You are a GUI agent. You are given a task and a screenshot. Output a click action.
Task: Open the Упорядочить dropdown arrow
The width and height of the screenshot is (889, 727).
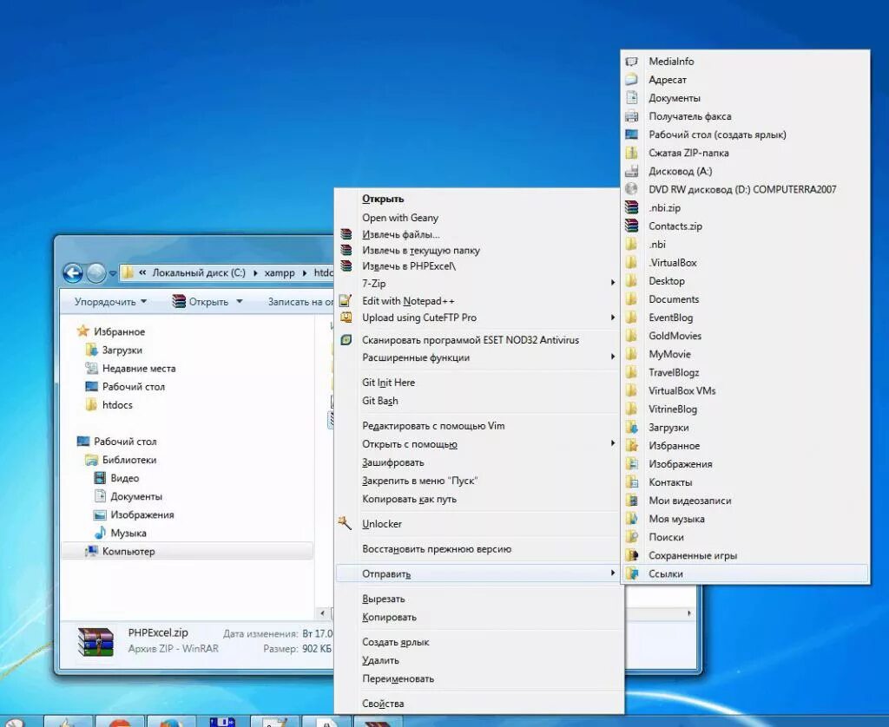tap(143, 301)
